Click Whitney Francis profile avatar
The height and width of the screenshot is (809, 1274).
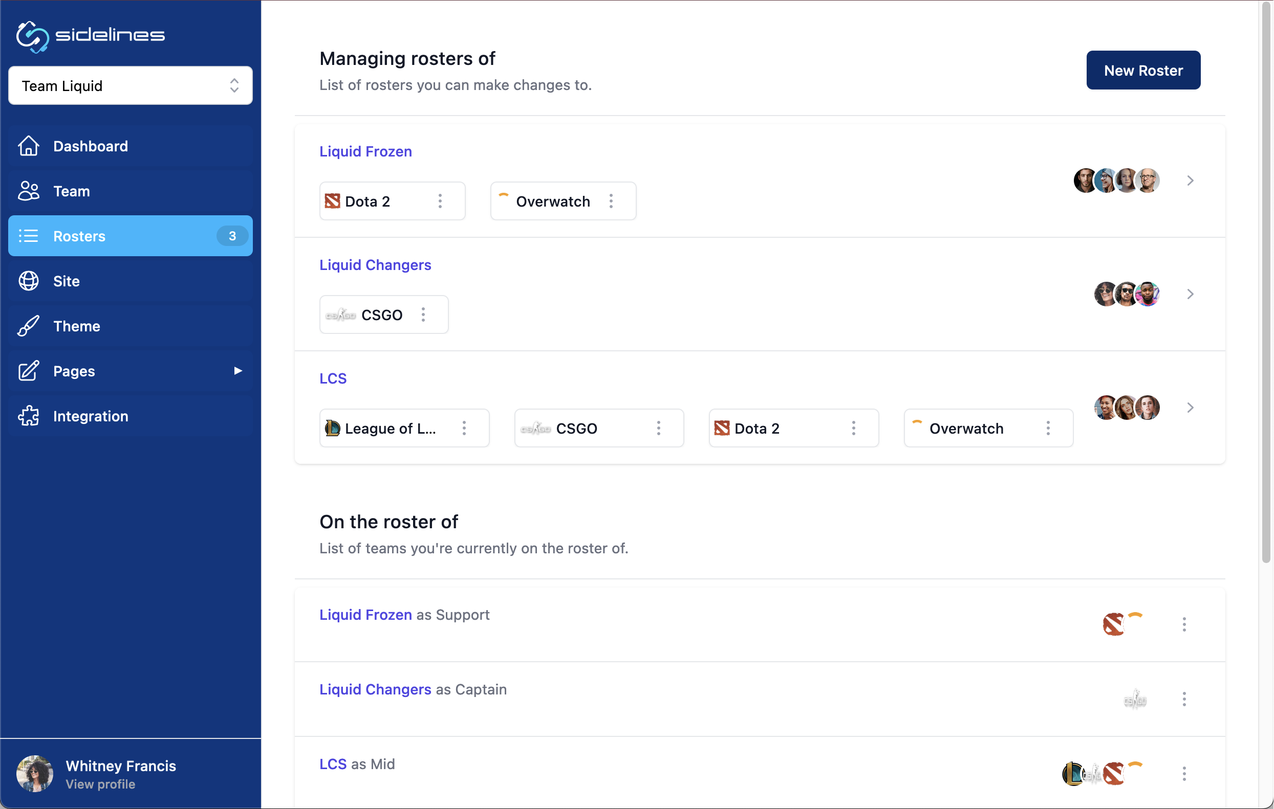click(34, 774)
